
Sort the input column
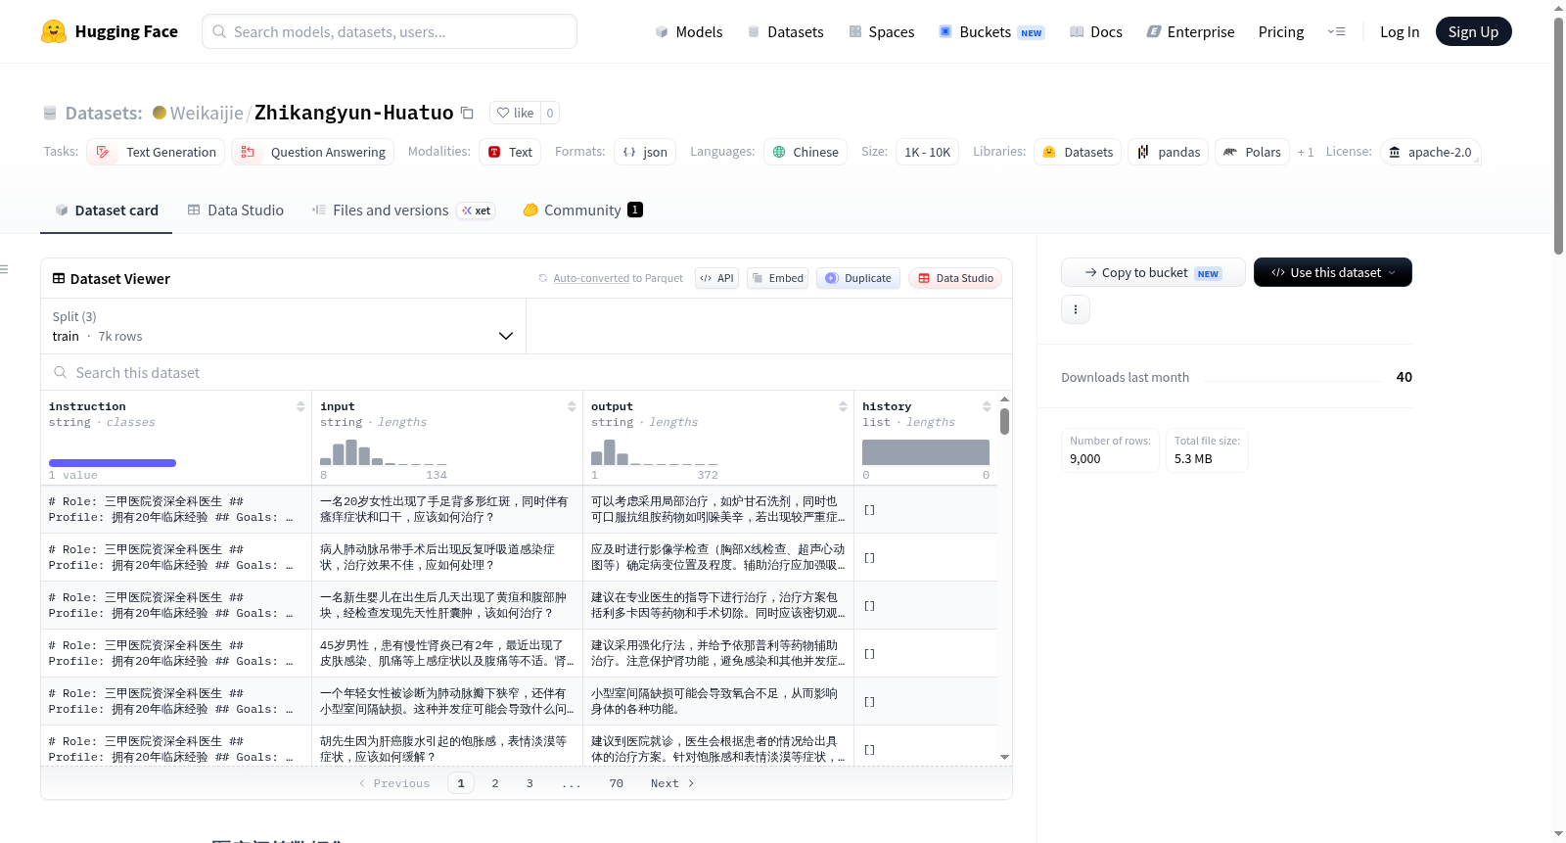point(572,406)
